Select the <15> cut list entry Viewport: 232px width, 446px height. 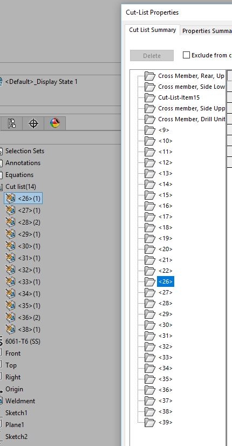(165, 195)
